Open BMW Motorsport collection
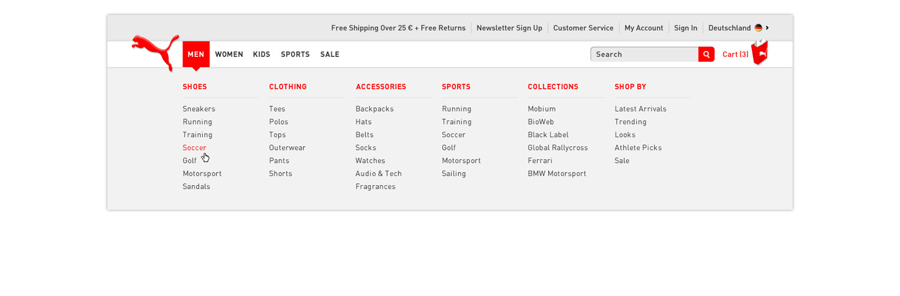Screen dimensions: 900x296 click(557, 173)
